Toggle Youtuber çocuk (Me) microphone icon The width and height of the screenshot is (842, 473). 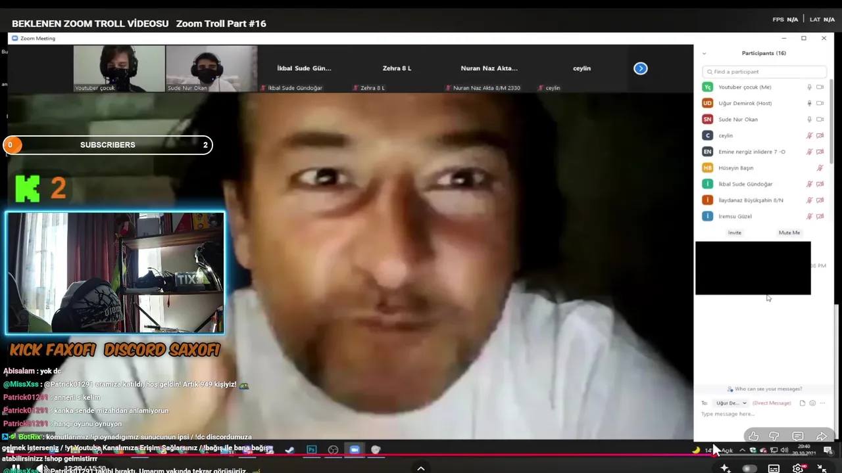click(x=810, y=87)
